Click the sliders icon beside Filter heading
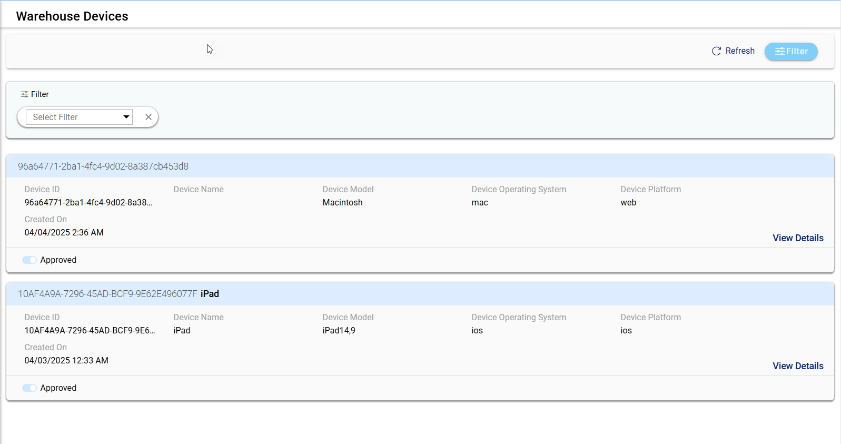 pyautogui.click(x=24, y=94)
